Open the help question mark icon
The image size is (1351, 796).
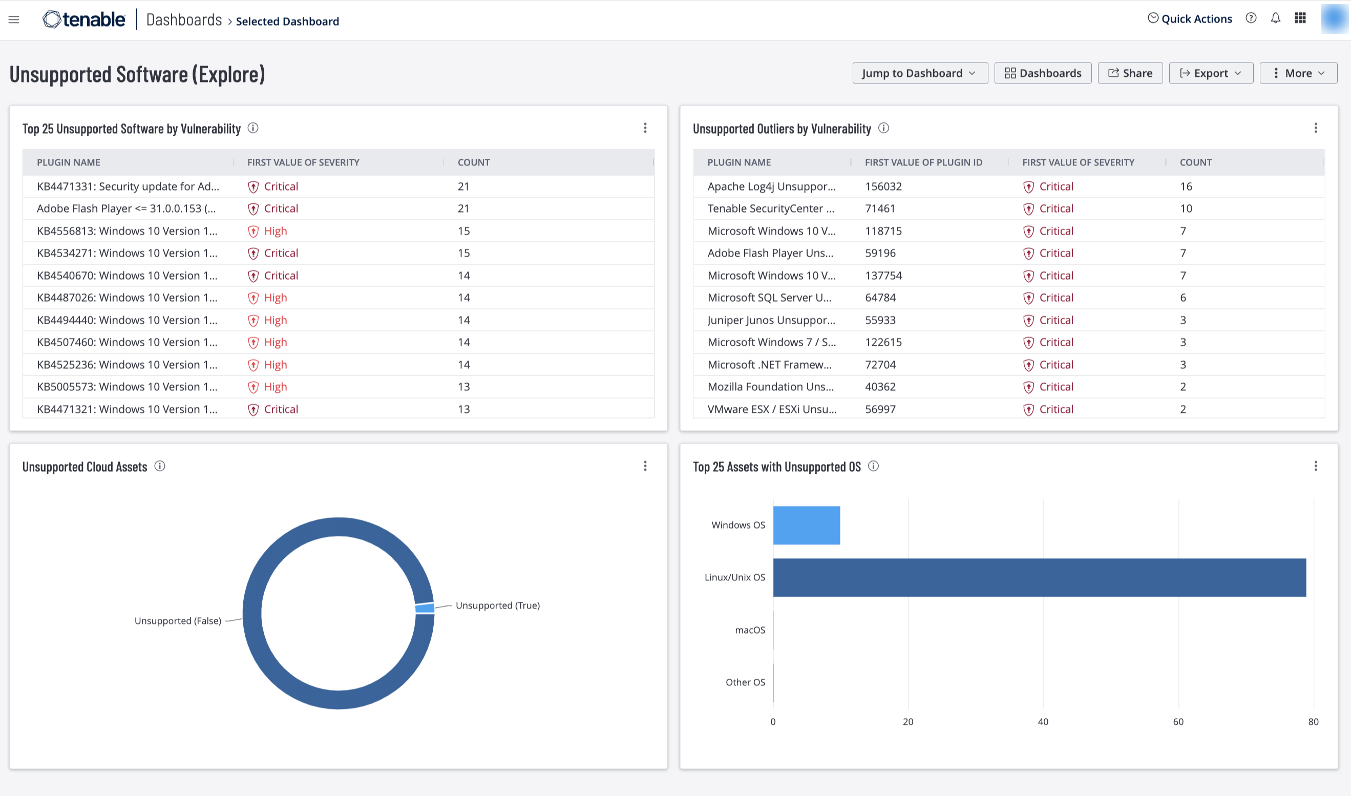(x=1251, y=18)
